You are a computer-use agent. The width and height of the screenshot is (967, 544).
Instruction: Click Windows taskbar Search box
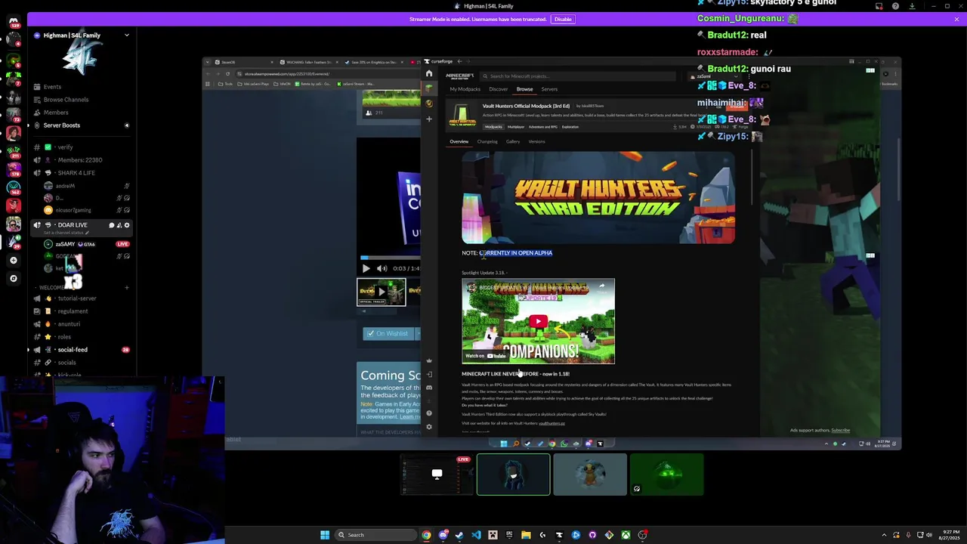click(x=376, y=535)
